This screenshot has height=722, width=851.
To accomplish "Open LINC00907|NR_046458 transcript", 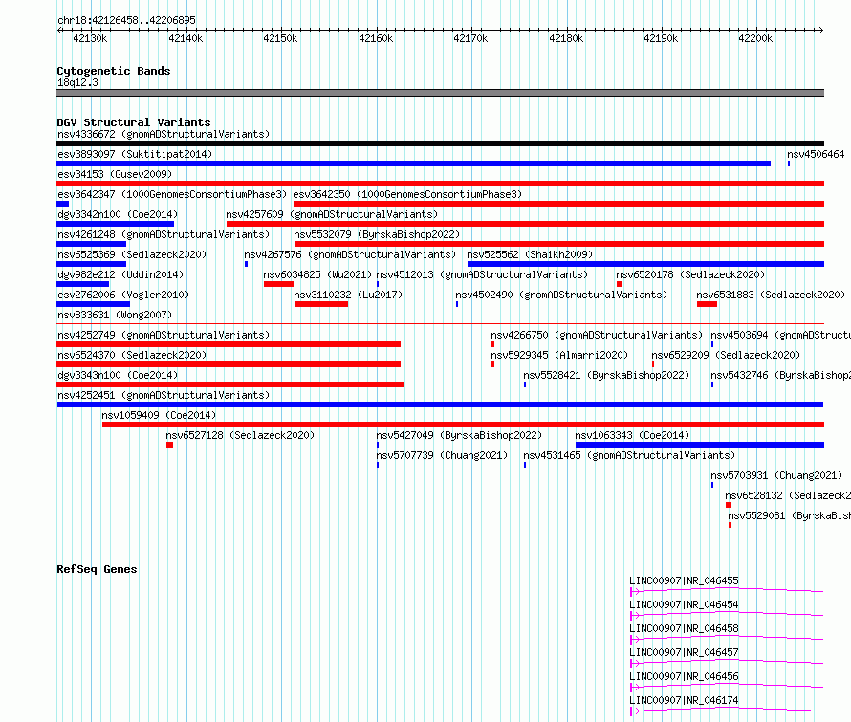I will point(727,639).
